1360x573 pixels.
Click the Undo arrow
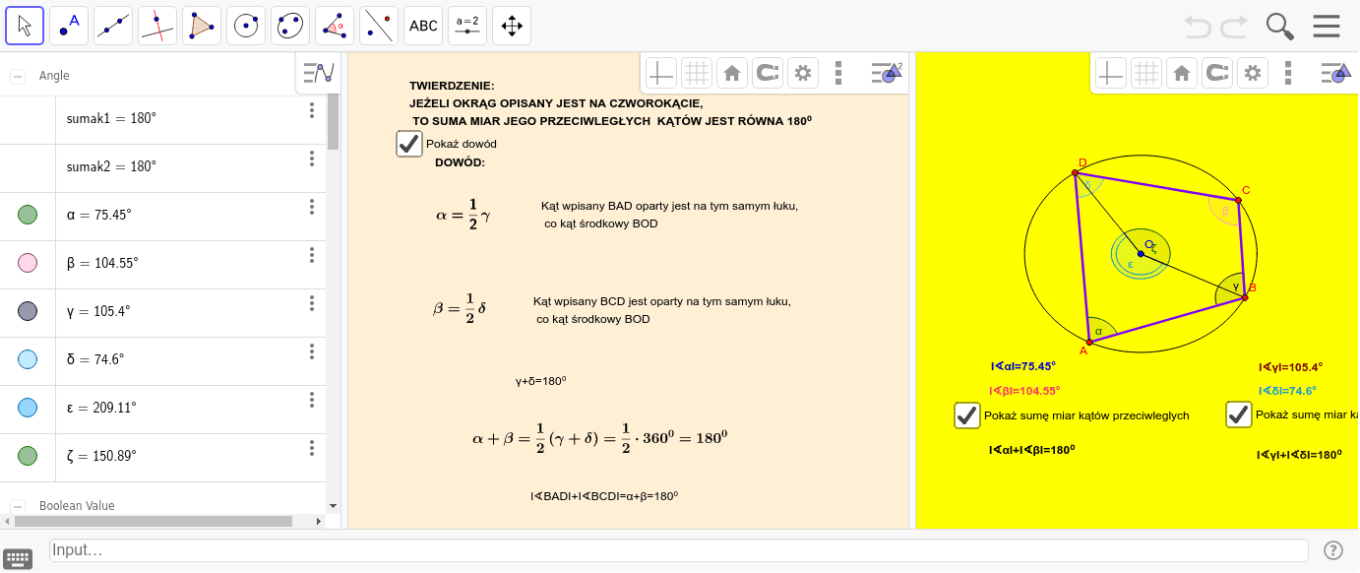click(1198, 26)
